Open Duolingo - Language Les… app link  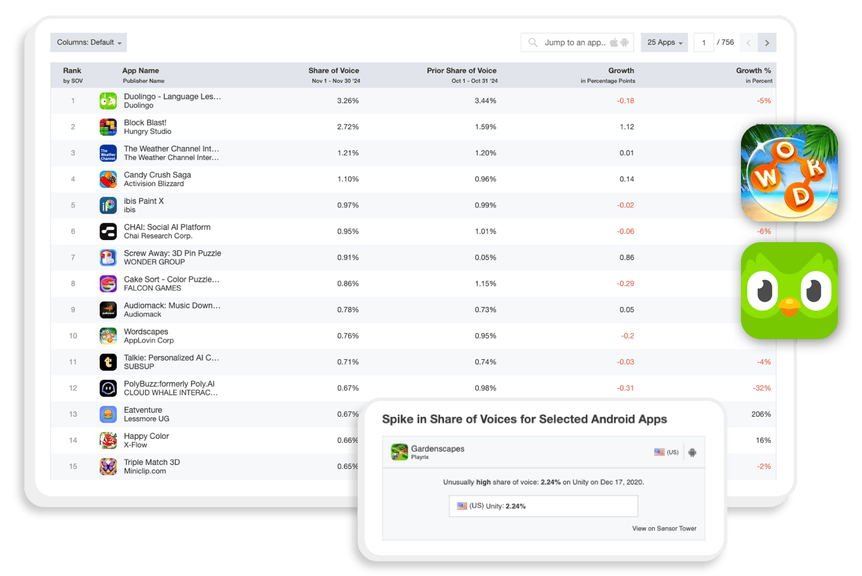click(173, 96)
